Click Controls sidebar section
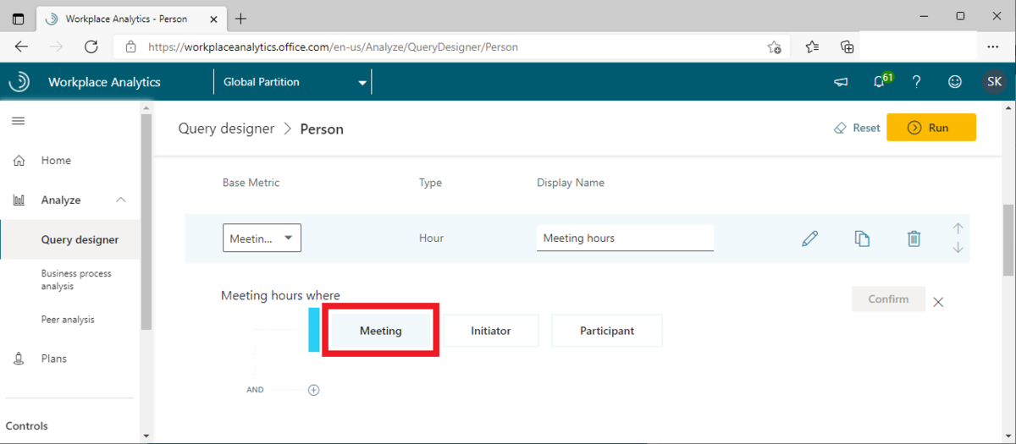Viewport: 1016px width, 444px height. coord(27,426)
